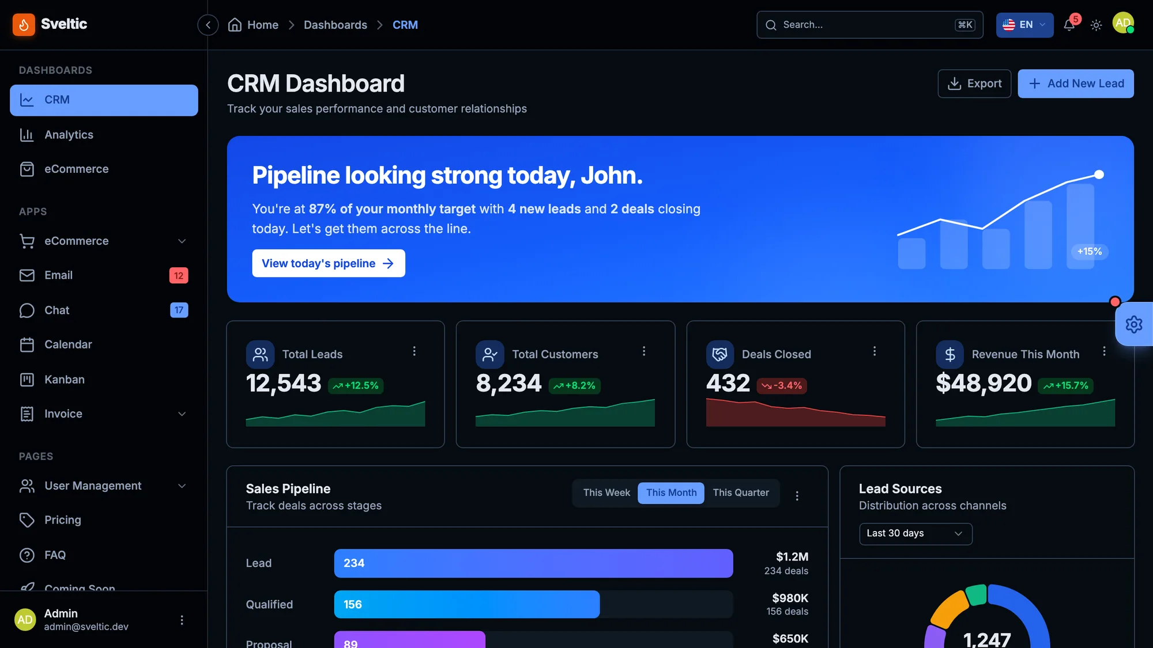
Task: Open Total Leads card options menu
Action: pyautogui.click(x=414, y=351)
